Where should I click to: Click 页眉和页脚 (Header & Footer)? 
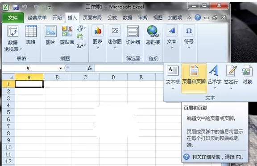point(194,78)
